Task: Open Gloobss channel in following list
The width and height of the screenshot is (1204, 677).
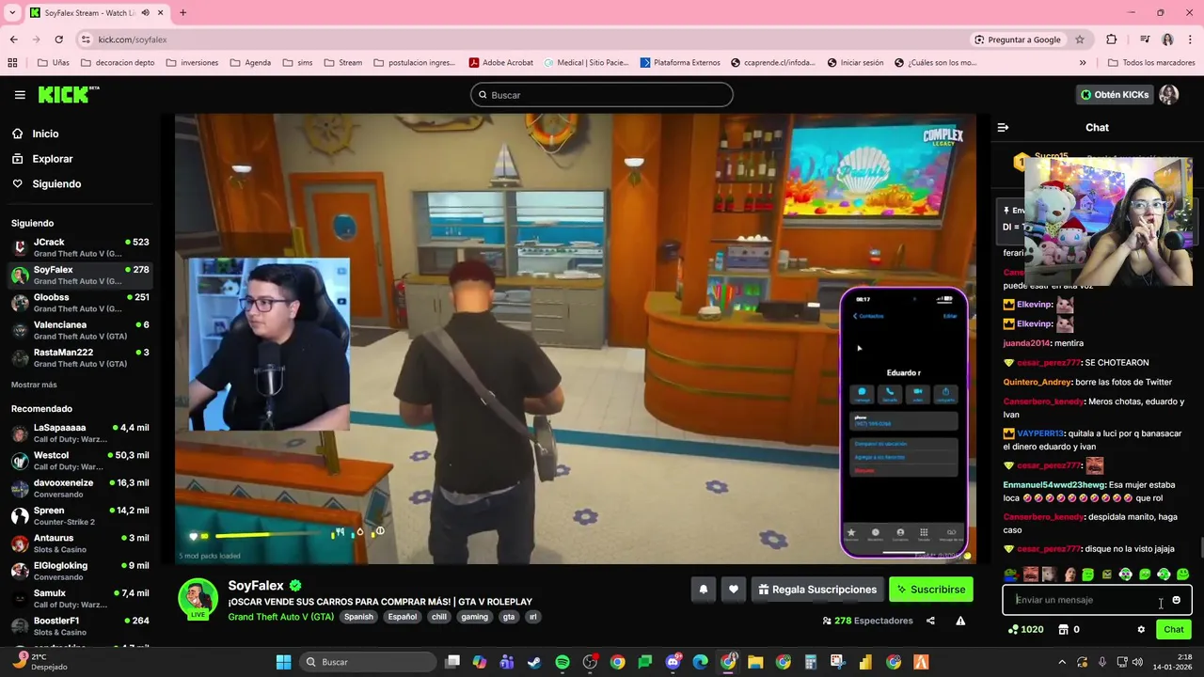Action: 80,303
